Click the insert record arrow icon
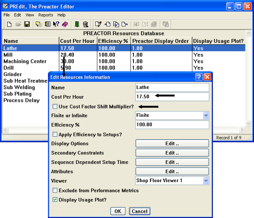 point(107,24)
